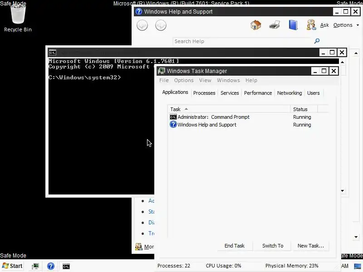
Task: Select Command Prompt icon in task list
Action: [x=173, y=117]
